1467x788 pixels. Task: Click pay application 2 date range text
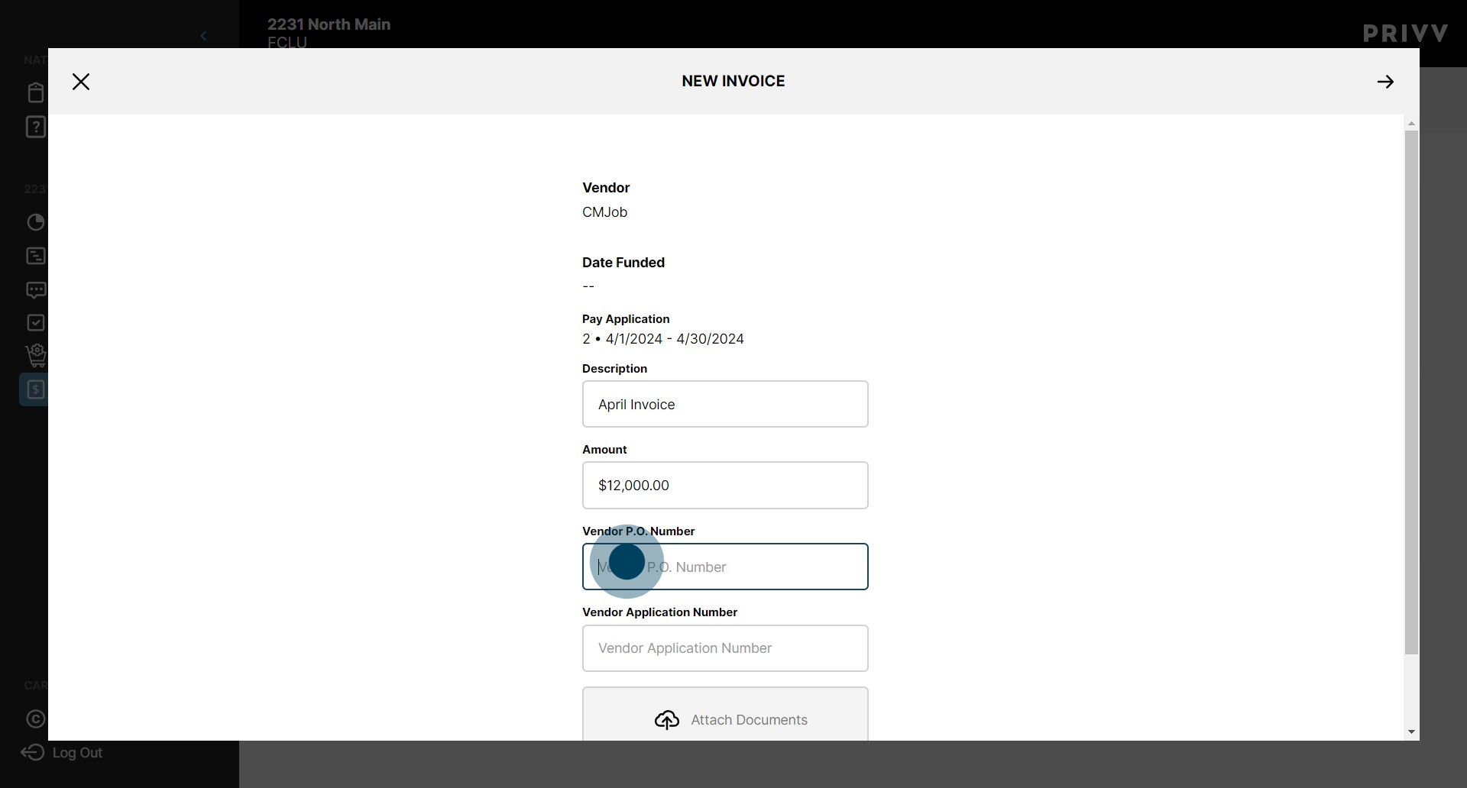tap(663, 339)
